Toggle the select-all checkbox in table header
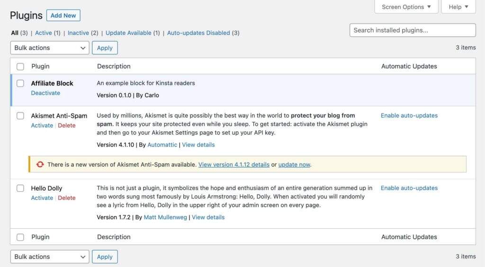Screen dimensions: 485x267 (20, 67)
